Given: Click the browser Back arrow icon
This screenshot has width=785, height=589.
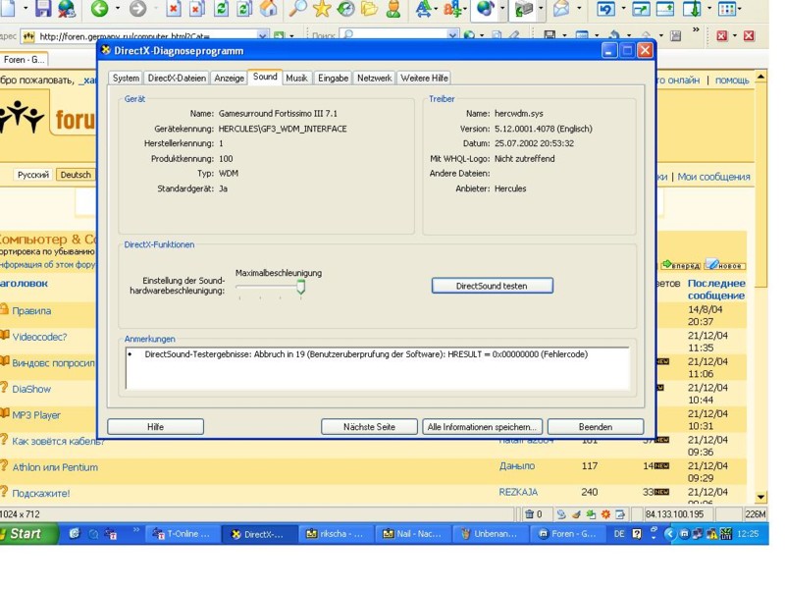Looking at the screenshot, I should point(99,10).
